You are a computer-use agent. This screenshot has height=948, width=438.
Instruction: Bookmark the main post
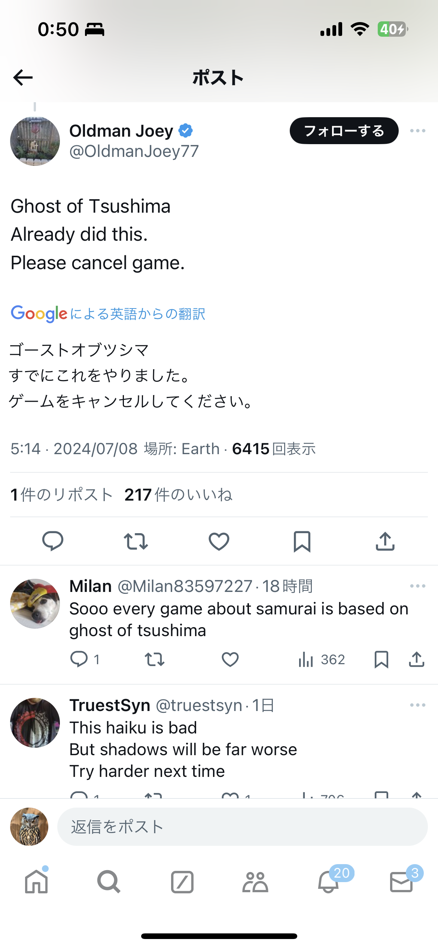[302, 541]
